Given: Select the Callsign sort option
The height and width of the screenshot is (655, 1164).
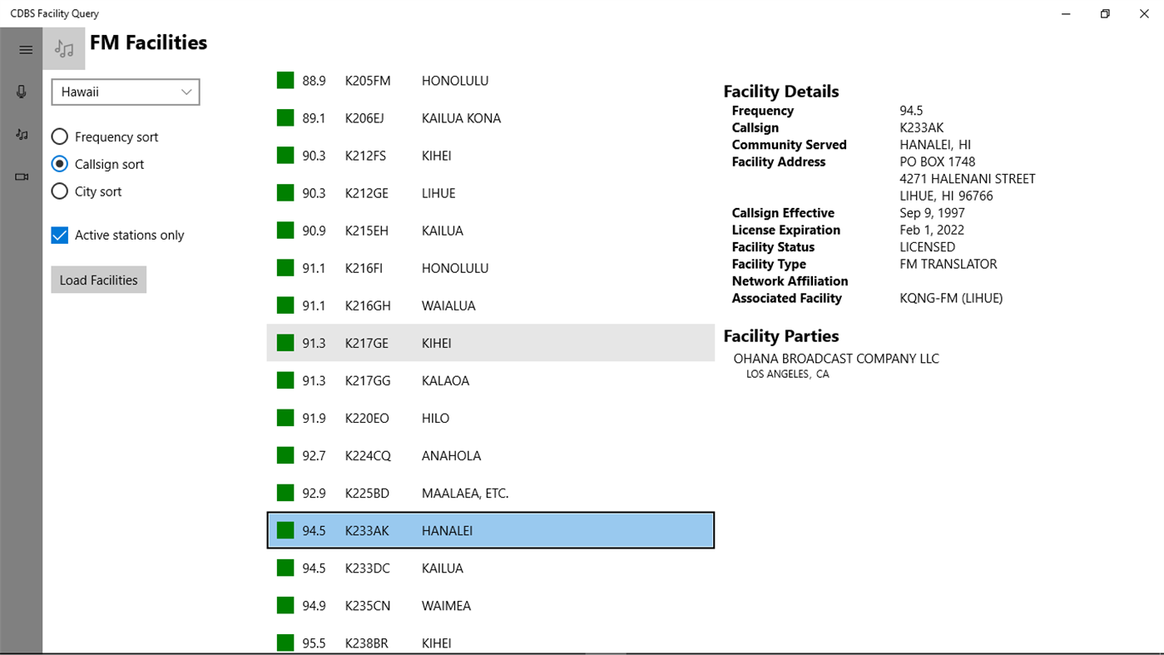Looking at the screenshot, I should 59,163.
